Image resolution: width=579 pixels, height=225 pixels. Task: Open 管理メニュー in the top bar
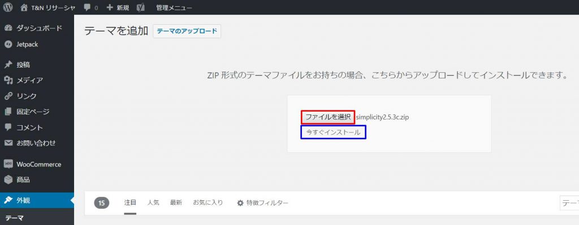174,7
